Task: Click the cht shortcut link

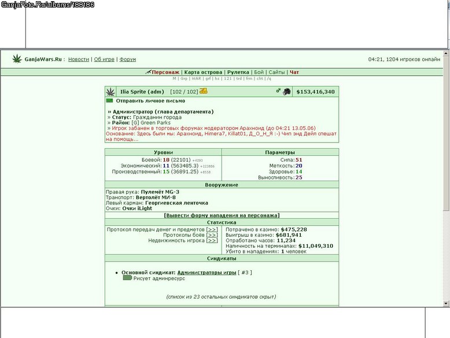Action: coord(260,78)
